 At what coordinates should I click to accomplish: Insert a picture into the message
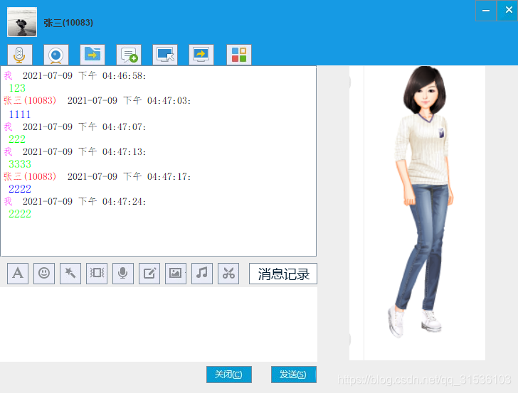click(176, 274)
